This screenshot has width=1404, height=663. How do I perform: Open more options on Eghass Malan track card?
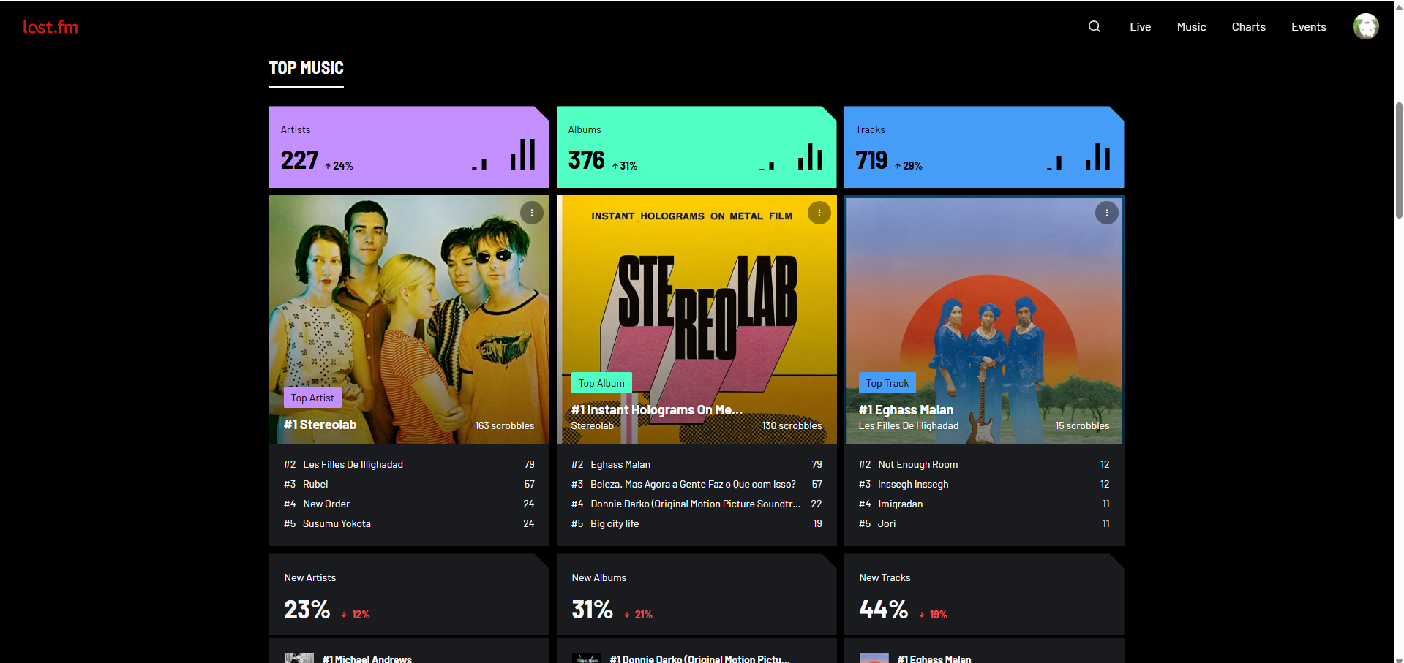point(1106,213)
